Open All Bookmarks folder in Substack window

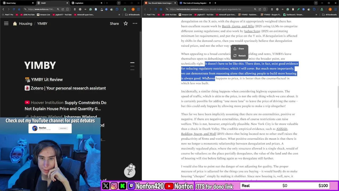[329, 15]
